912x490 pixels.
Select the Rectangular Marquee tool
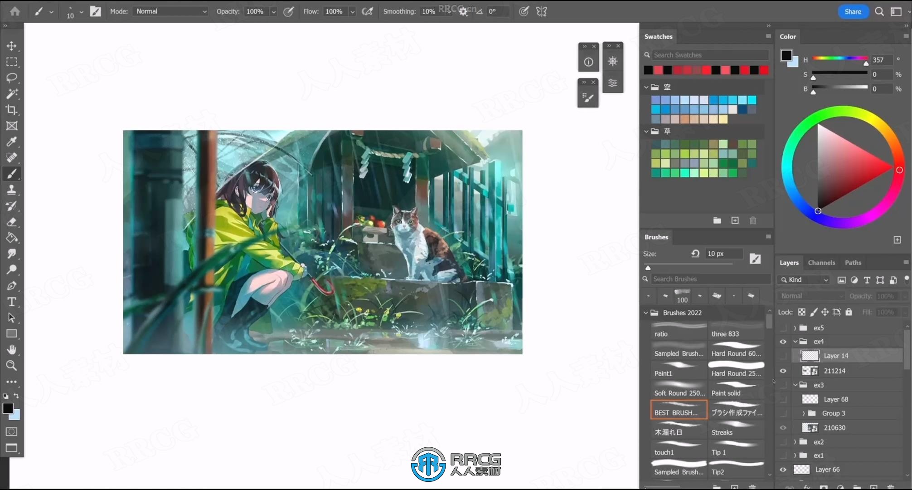[12, 62]
